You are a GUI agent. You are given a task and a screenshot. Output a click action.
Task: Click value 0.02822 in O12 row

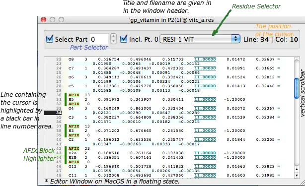click(265, 166)
